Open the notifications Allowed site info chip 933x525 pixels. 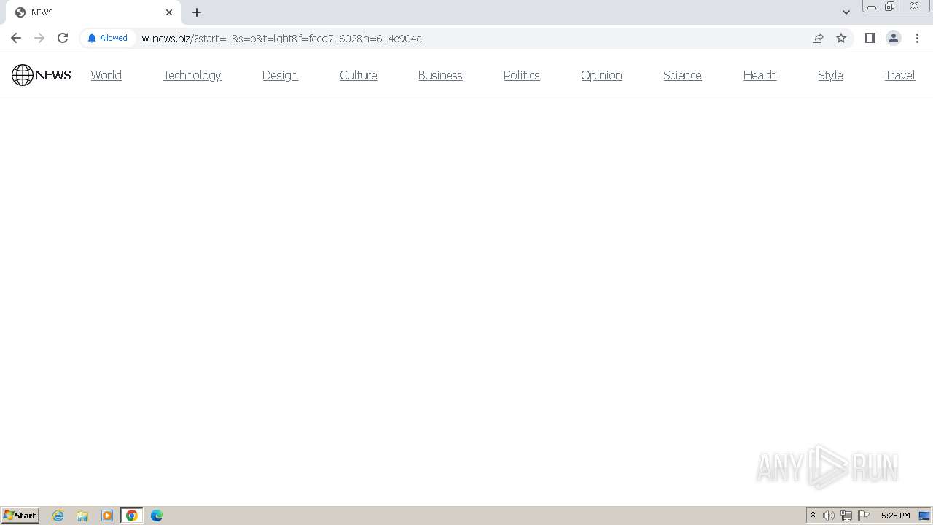click(x=107, y=38)
